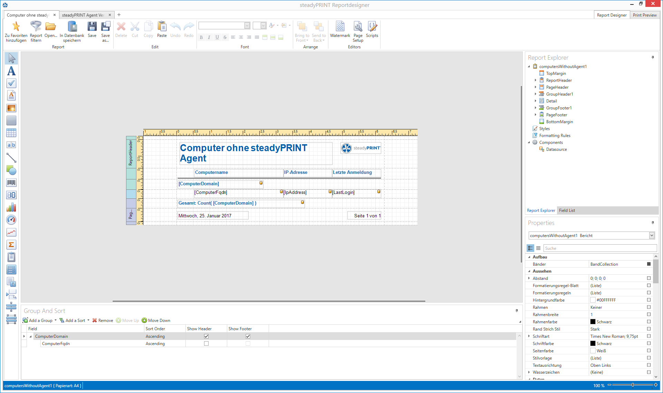This screenshot has height=393, width=663.
Task: Click Rahmenfarbe black color swatch
Action: tap(593, 322)
